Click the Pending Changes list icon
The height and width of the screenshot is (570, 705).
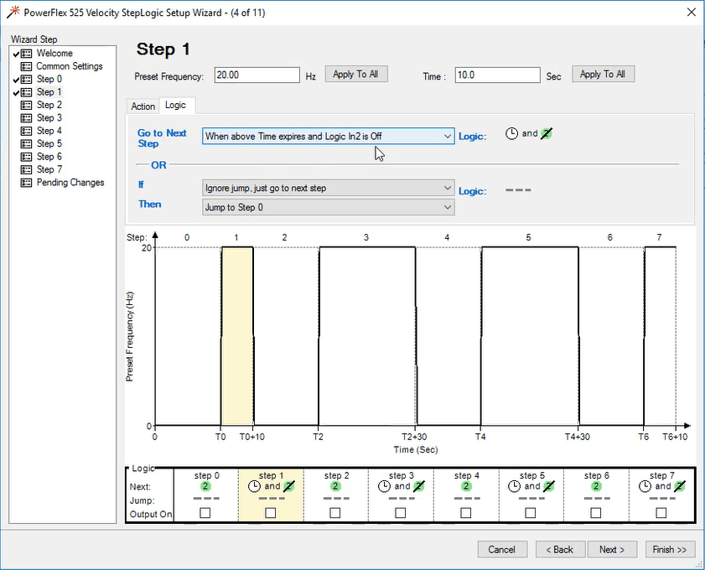pyautogui.click(x=27, y=183)
